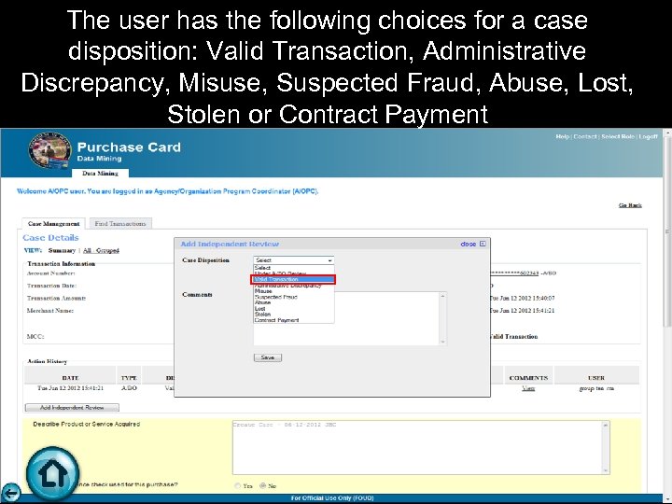The height and width of the screenshot is (504, 672).
Task: Click the back arrow icon
Action: coord(10,493)
